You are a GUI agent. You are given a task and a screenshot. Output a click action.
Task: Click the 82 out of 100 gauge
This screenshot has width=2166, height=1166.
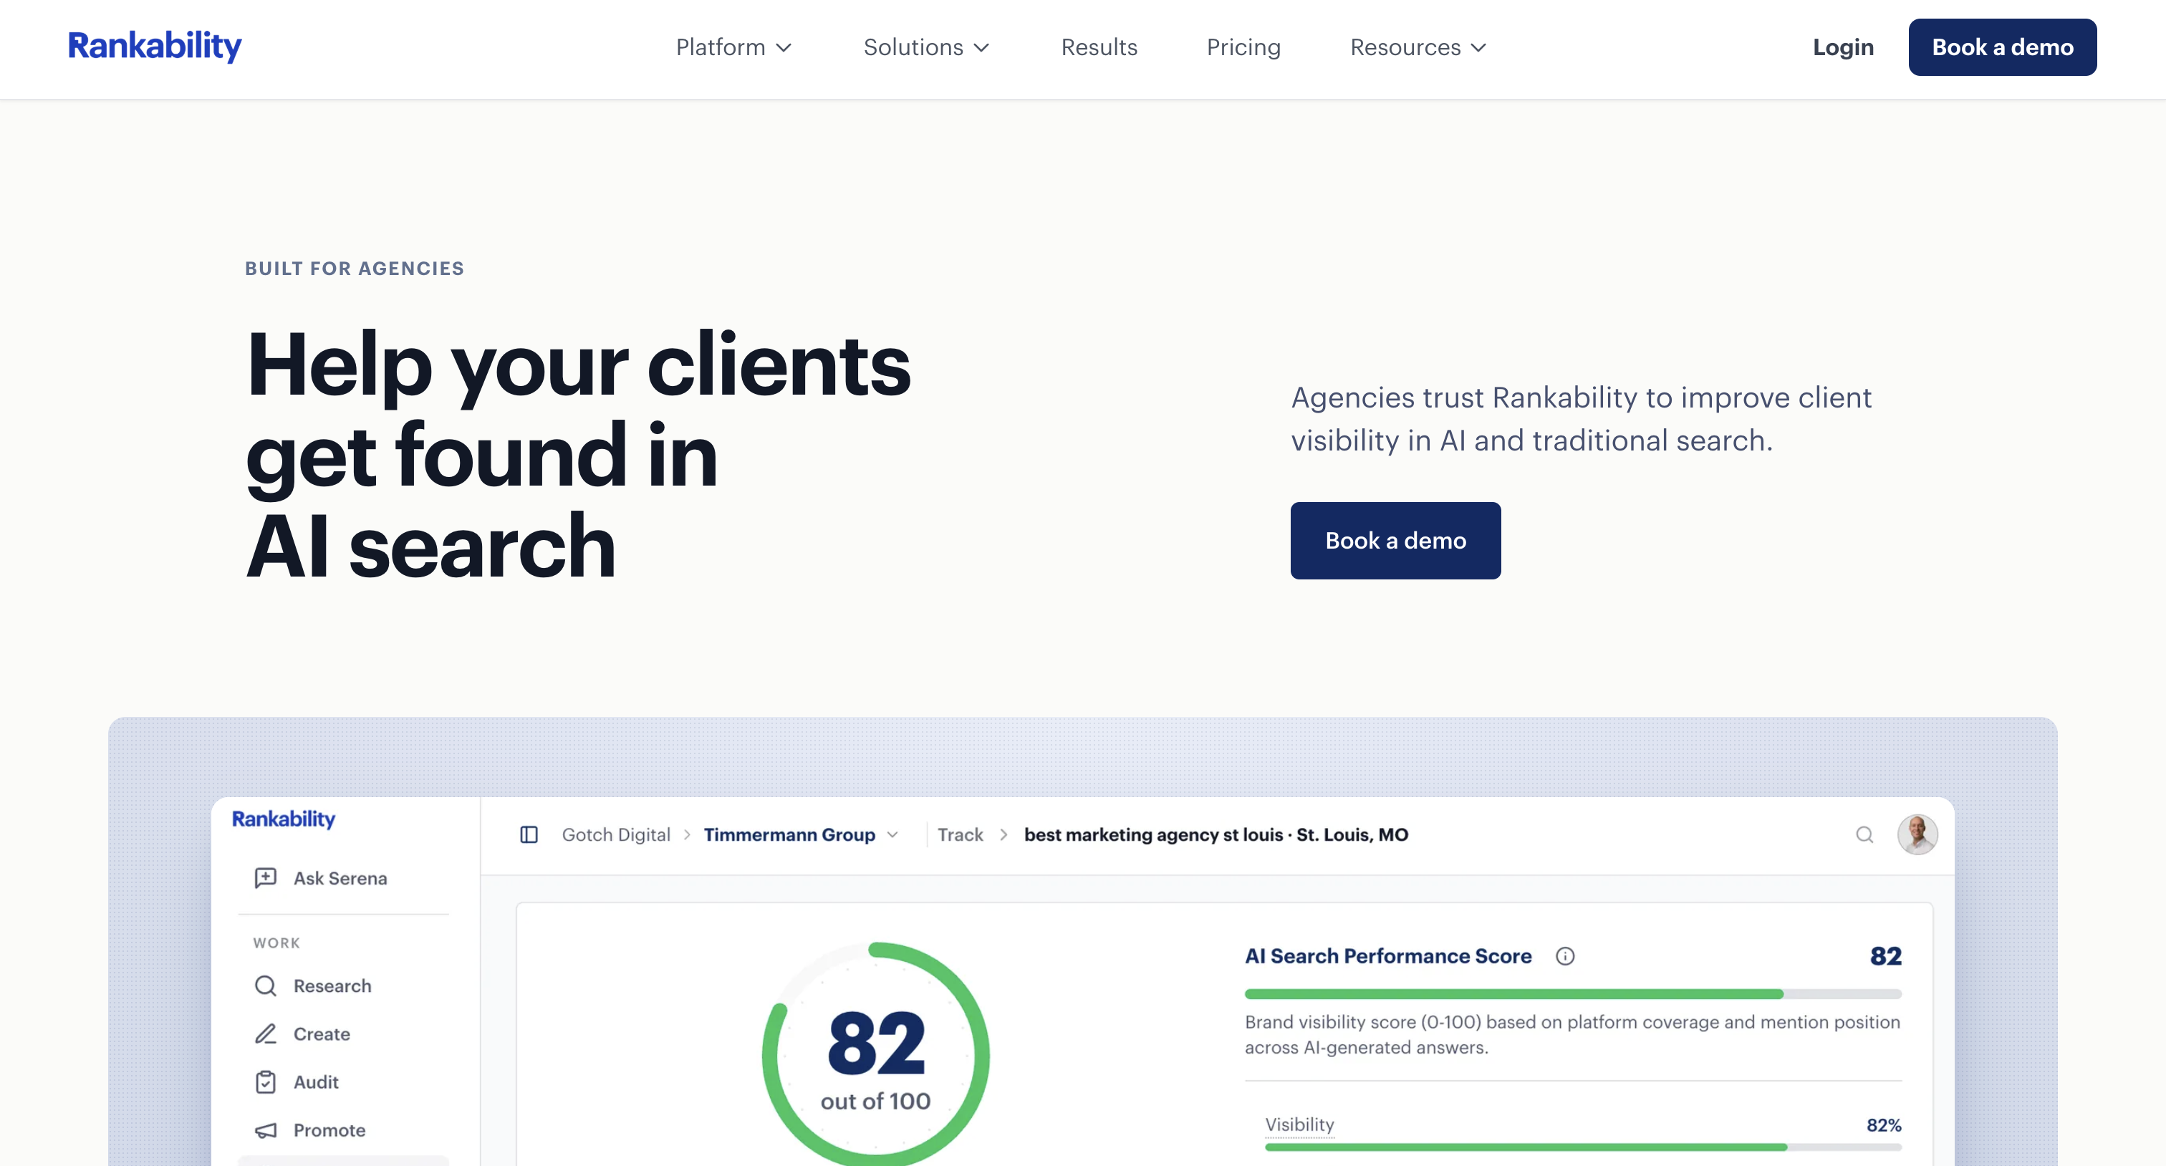(875, 1055)
